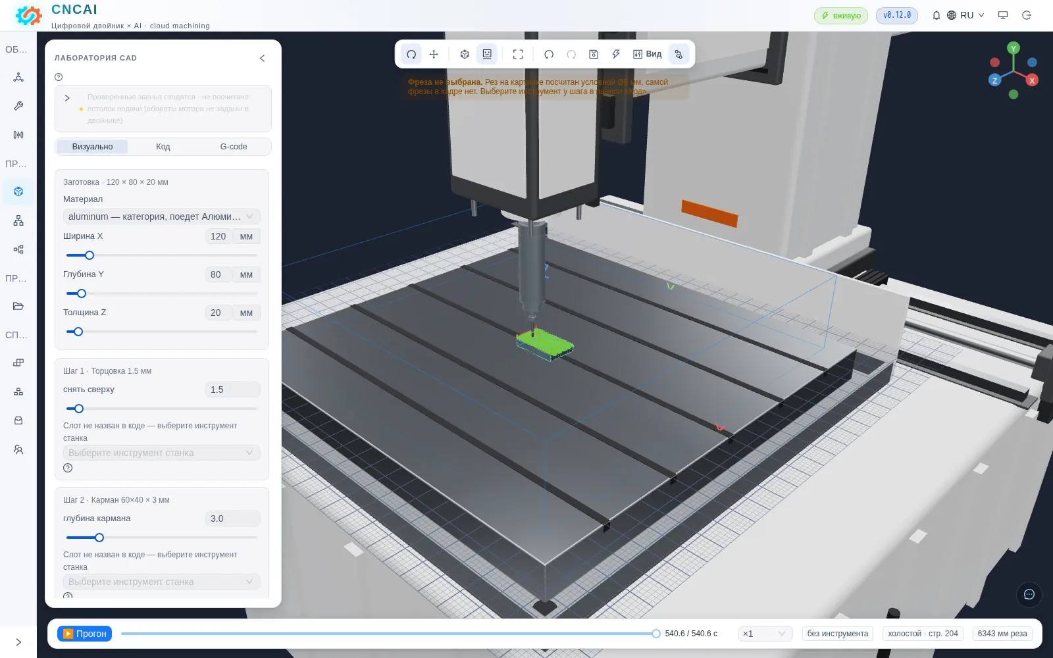
Task: Toggle the 'вживую' live mode badge
Action: (x=840, y=16)
